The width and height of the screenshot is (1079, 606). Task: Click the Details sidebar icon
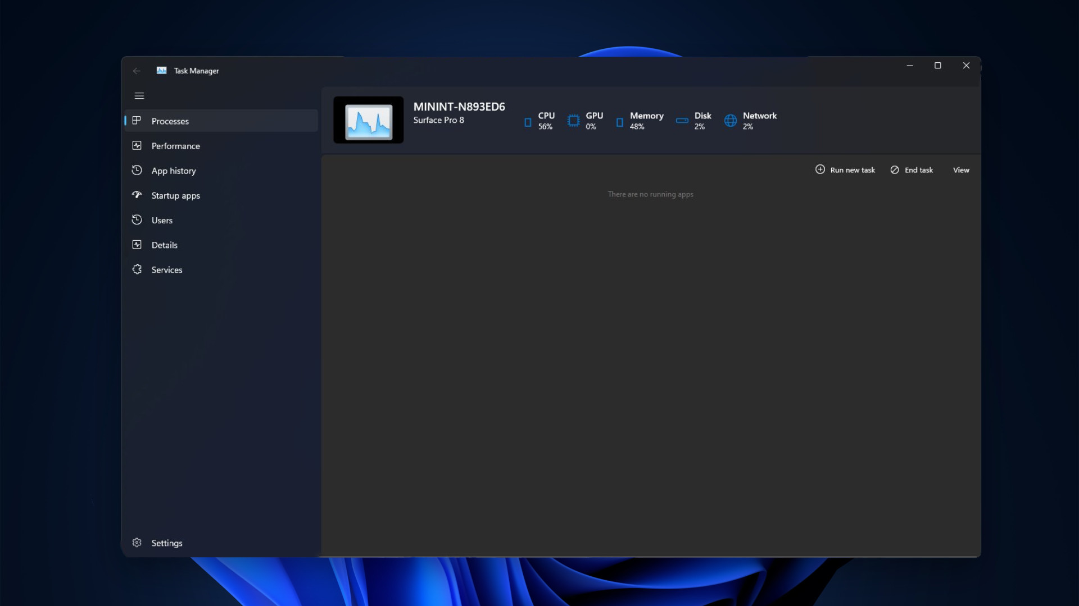(x=137, y=245)
